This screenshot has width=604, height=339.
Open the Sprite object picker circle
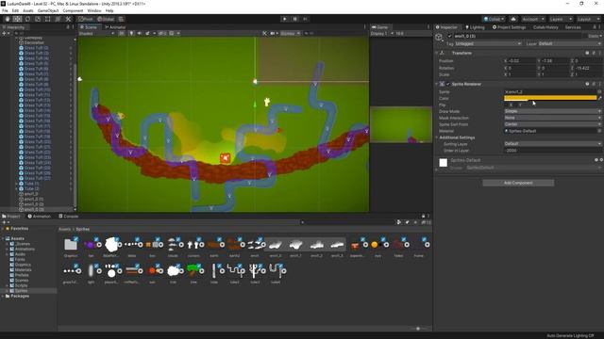tap(599, 92)
